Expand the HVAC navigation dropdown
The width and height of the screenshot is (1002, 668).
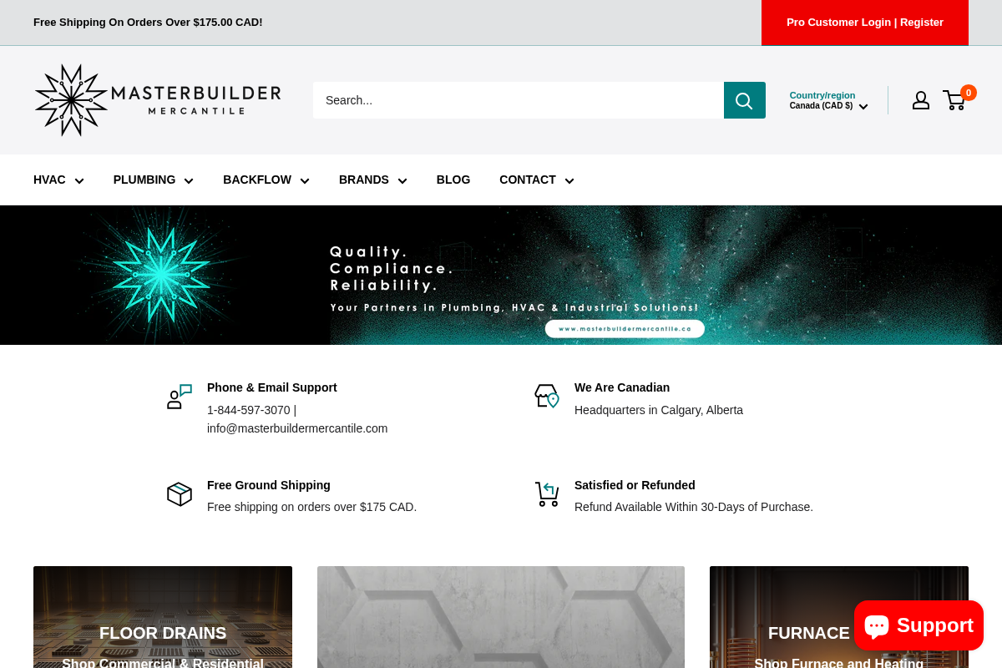click(x=58, y=180)
